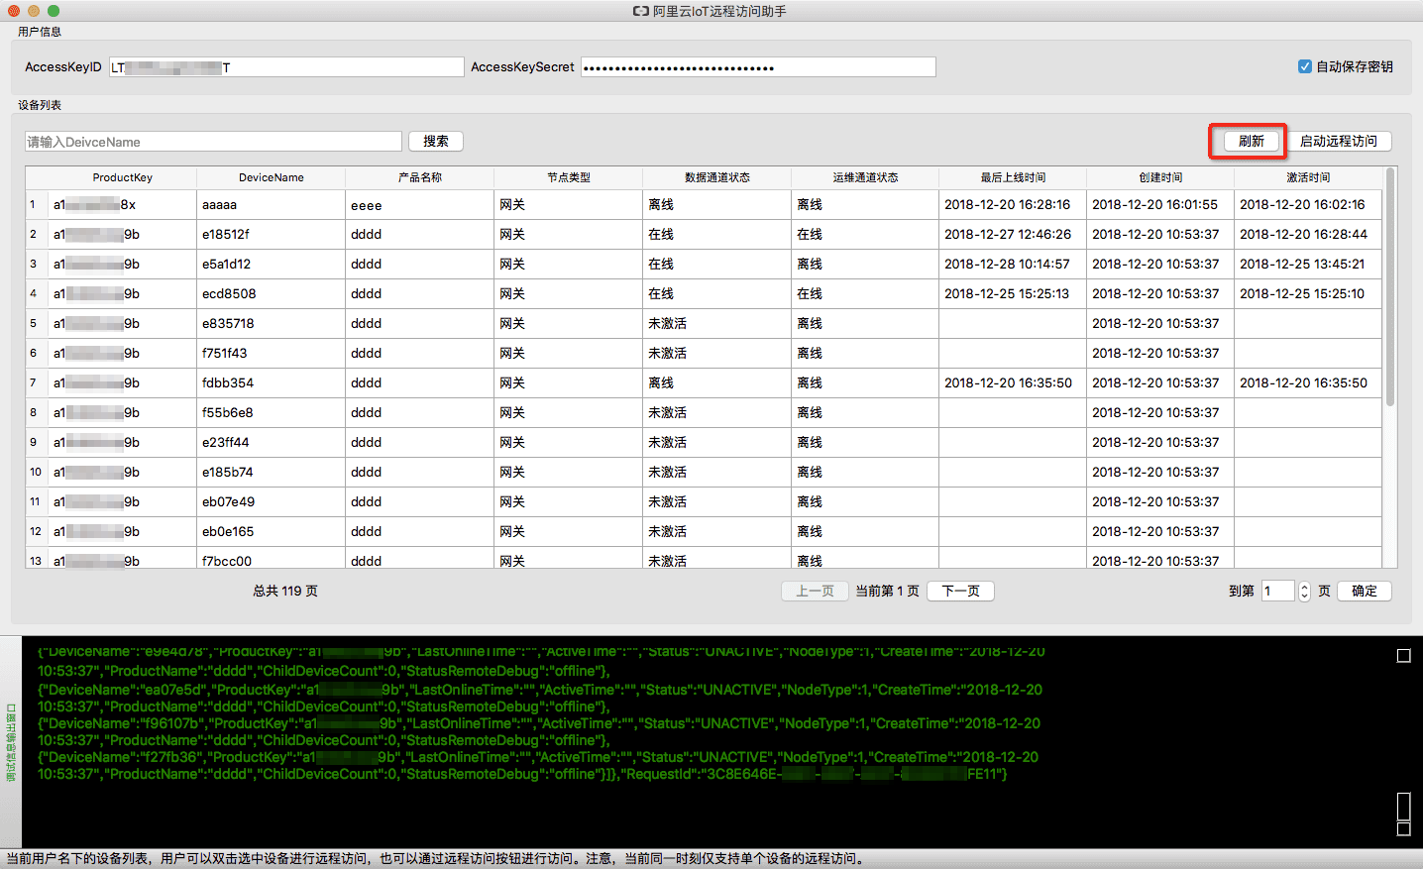Go to previous page with 上一页
The image size is (1423, 869).
click(x=815, y=591)
